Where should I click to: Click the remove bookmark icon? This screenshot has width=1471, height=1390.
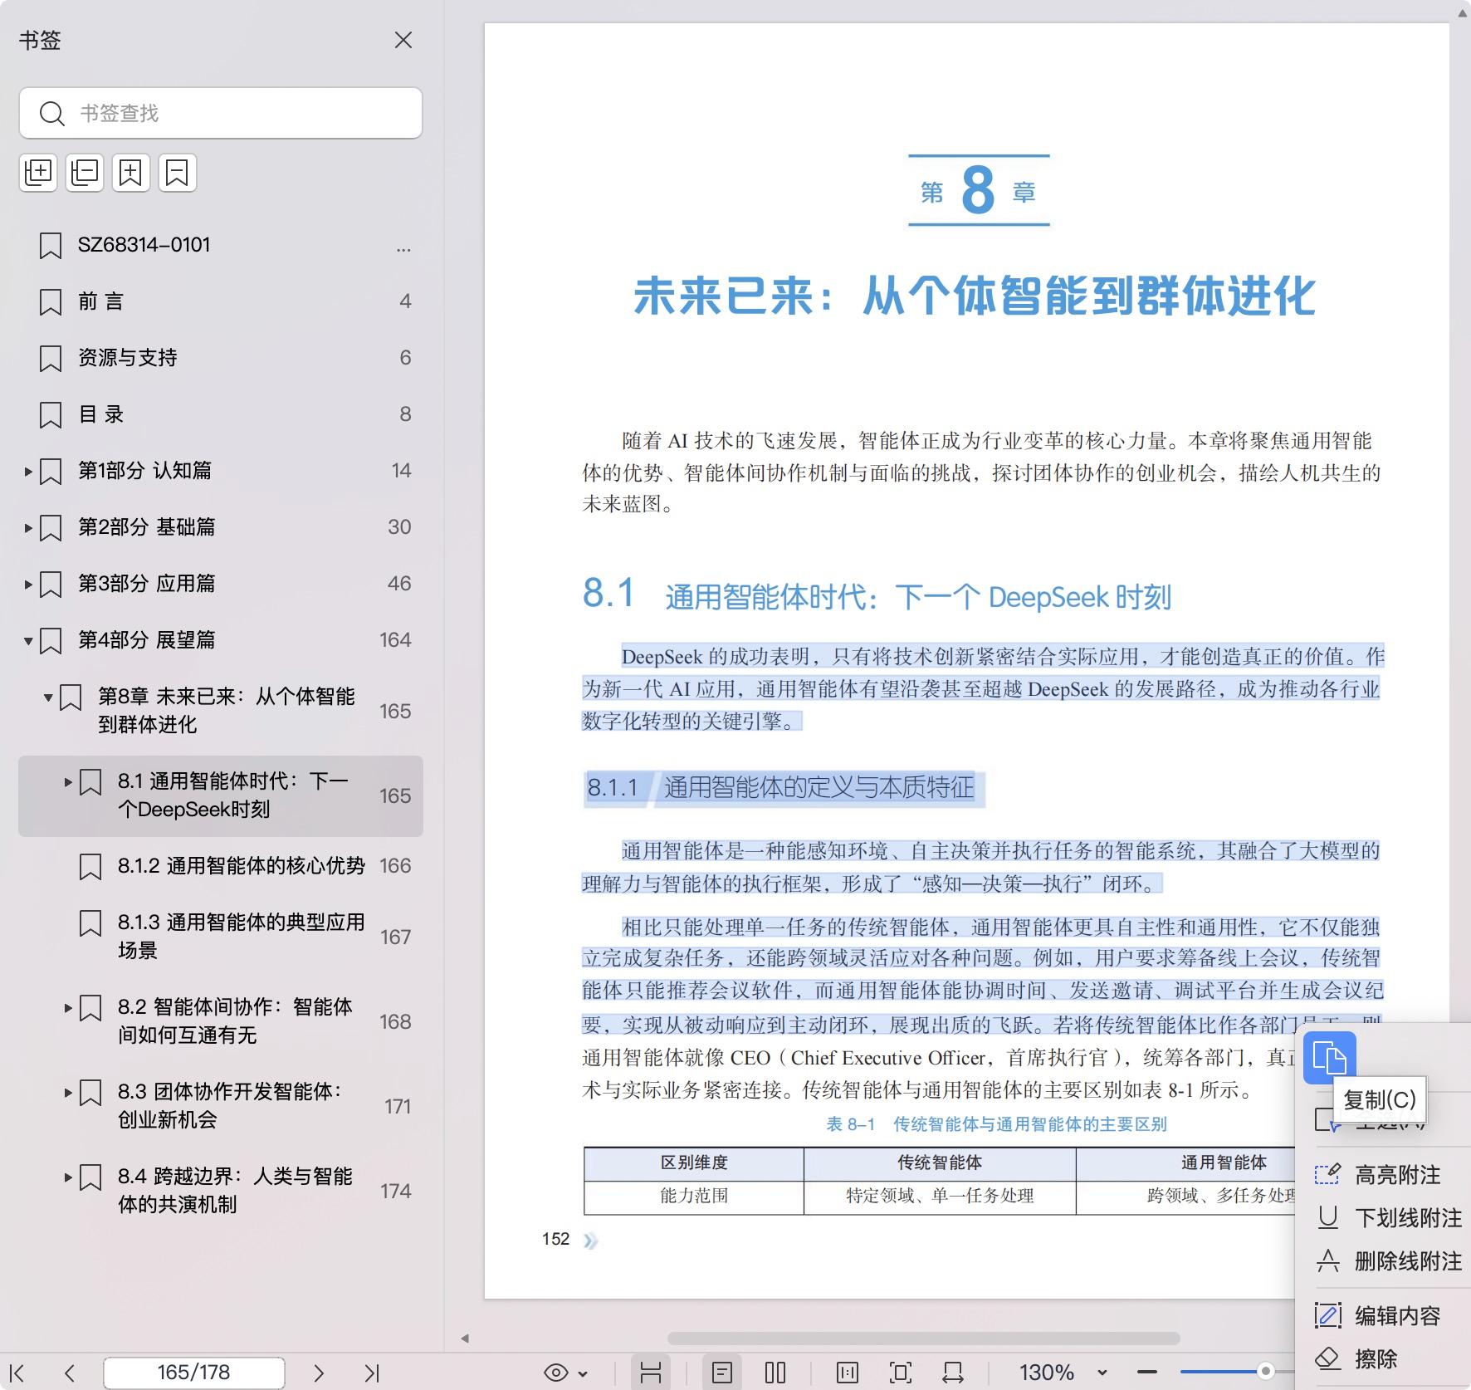pos(177,173)
